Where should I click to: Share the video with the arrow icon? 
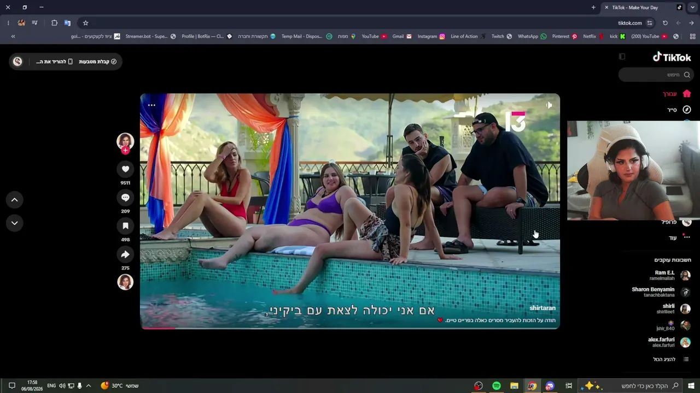click(125, 254)
